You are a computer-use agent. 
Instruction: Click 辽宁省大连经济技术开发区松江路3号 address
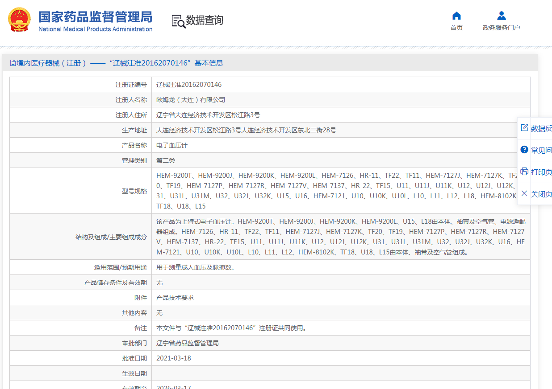point(208,115)
